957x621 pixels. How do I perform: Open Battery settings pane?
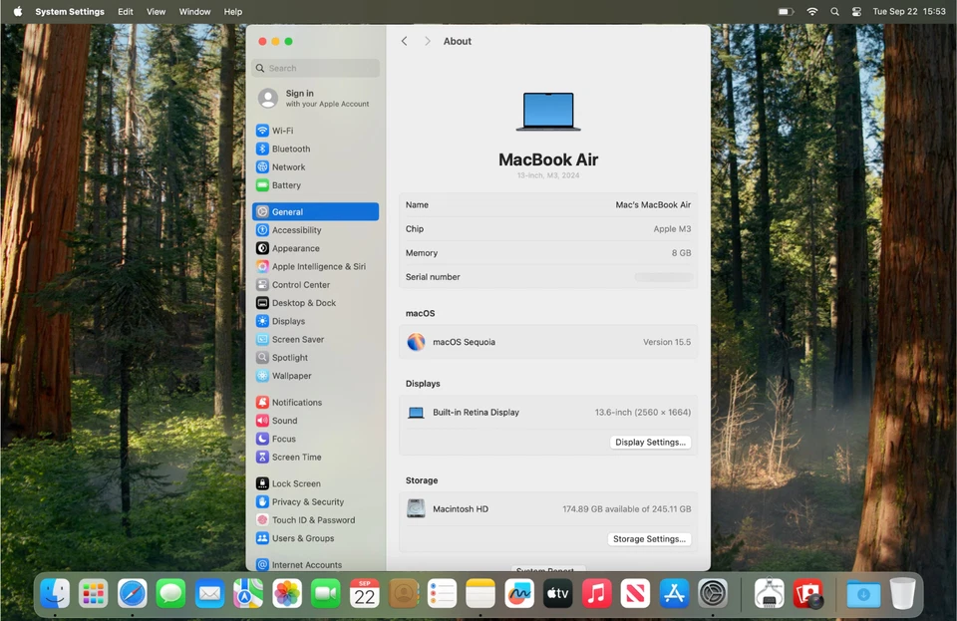coord(315,185)
